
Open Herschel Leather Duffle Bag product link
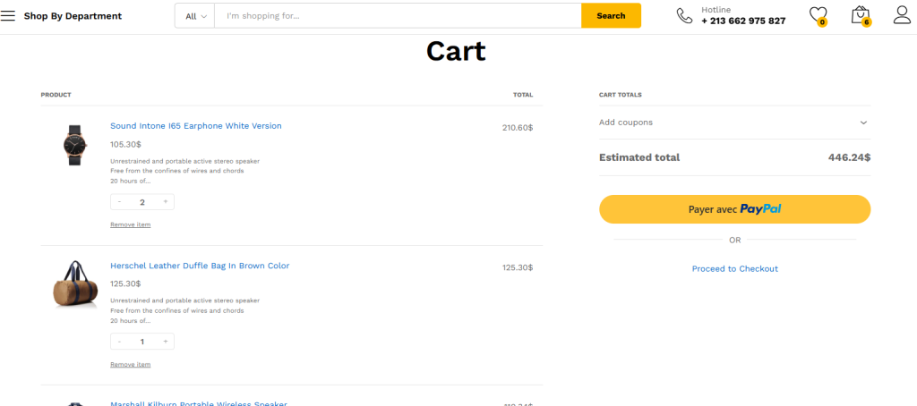point(200,266)
